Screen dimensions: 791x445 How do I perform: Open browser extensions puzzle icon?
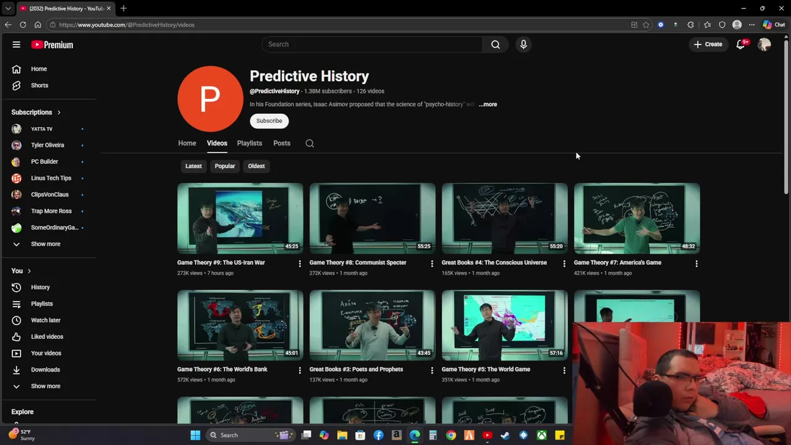(691, 25)
